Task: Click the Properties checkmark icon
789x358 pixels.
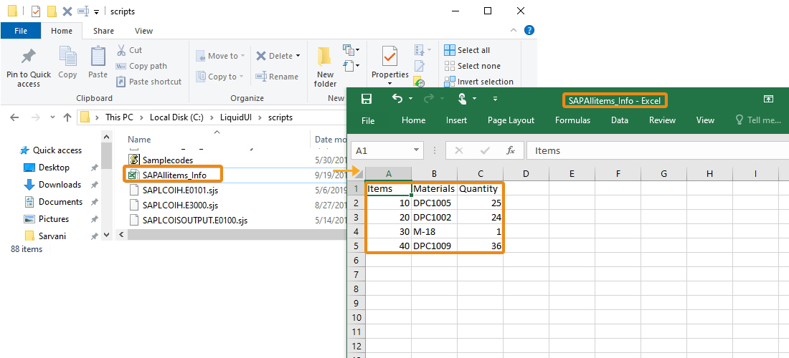Action: 389,57
